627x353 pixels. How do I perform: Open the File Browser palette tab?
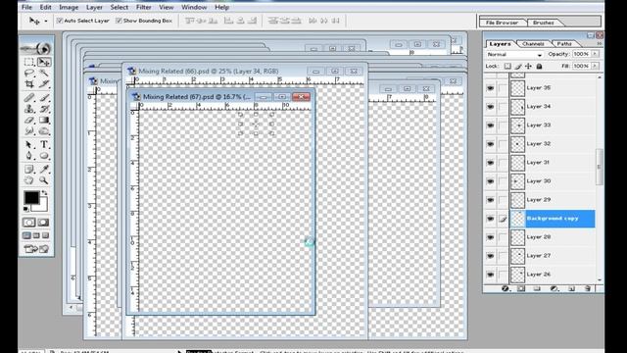(502, 23)
